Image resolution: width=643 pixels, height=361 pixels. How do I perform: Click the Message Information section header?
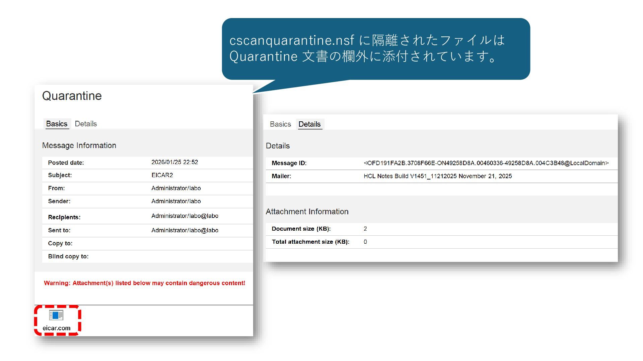tap(79, 145)
